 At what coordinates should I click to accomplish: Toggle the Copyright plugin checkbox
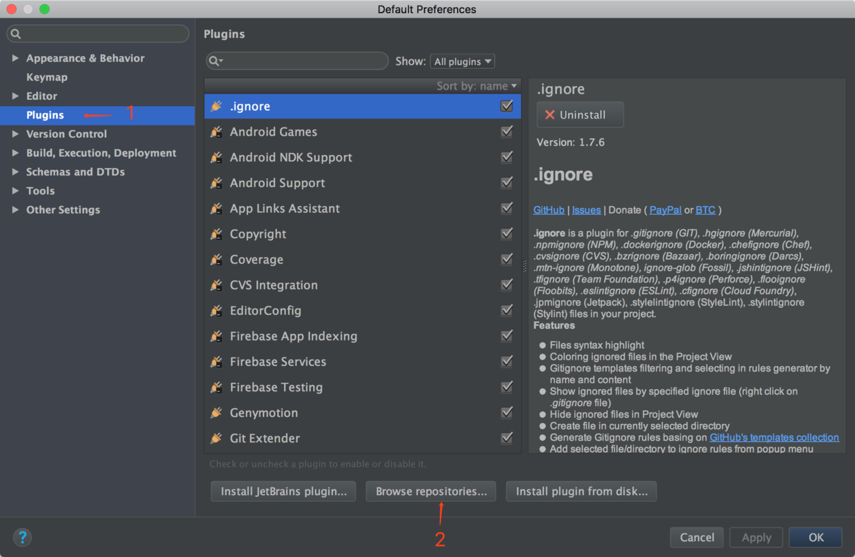pos(507,233)
